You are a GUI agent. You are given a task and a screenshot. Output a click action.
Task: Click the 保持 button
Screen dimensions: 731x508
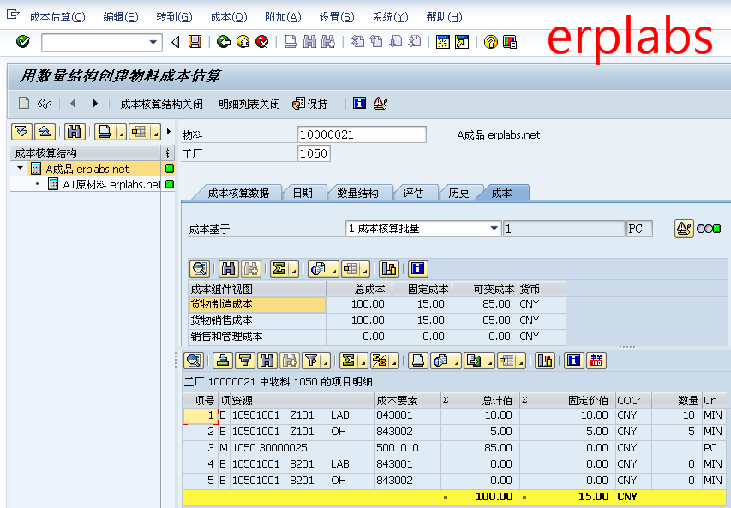tap(309, 103)
